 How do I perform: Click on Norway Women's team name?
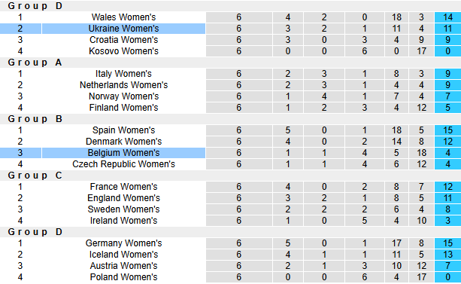point(123,96)
